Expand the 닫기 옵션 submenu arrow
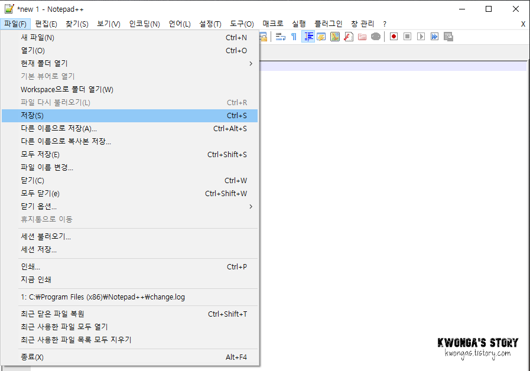The width and height of the screenshot is (530, 371). click(250, 206)
